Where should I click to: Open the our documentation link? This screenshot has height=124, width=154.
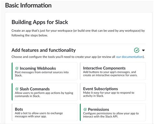click(x=130, y=57)
